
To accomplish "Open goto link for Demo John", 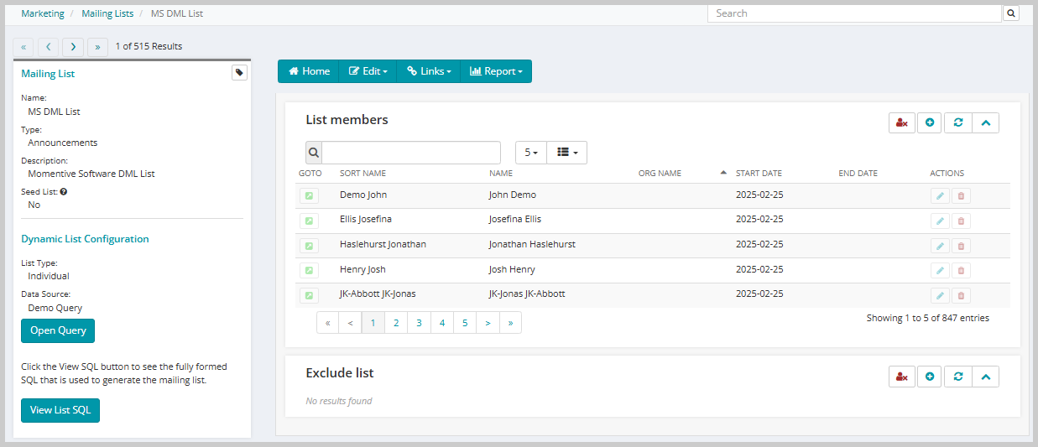I will 309,195.
